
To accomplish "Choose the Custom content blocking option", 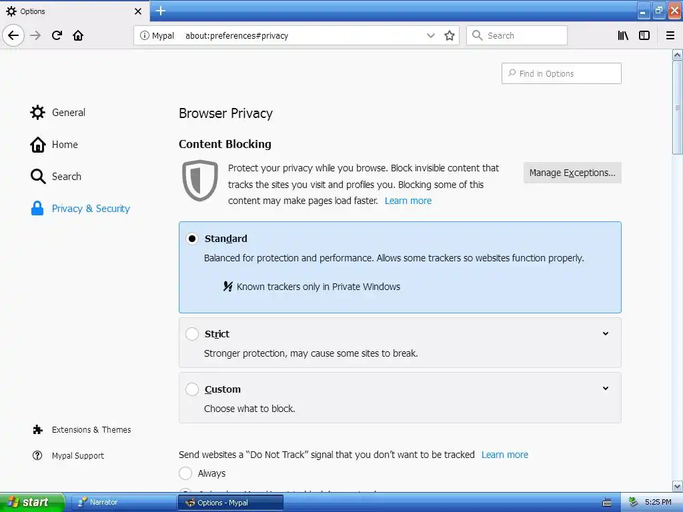I will click(192, 389).
